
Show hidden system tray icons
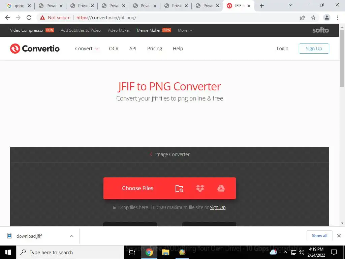tap(285, 252)
